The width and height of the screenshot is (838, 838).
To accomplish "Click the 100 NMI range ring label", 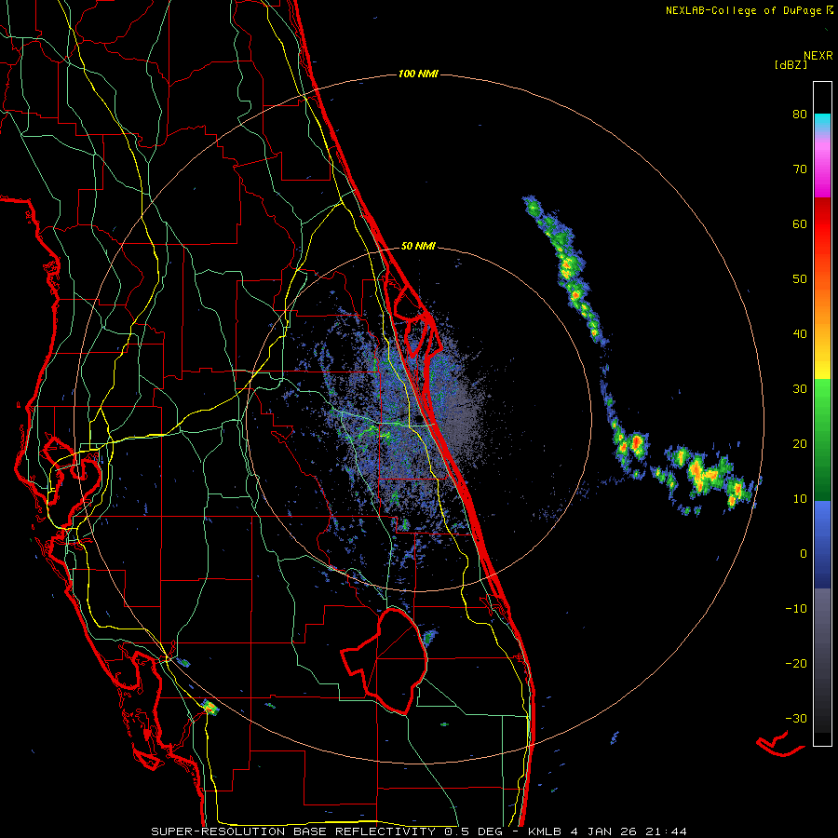I will pos(418,74).
